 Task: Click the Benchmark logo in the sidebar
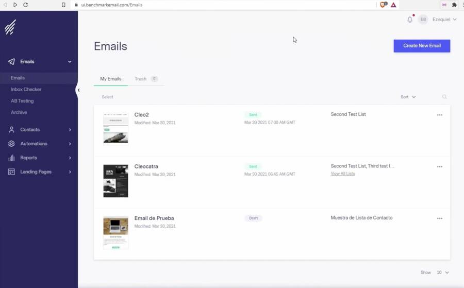(x=10, y=27)
